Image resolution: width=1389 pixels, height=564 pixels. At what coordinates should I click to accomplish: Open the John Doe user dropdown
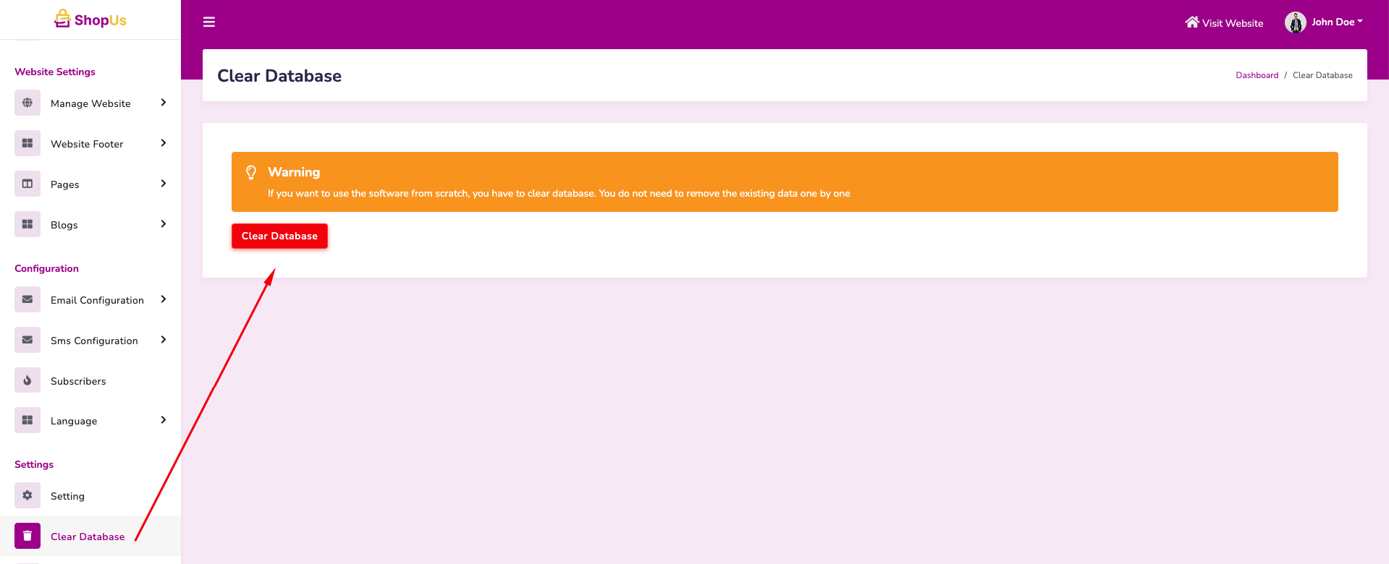click(x=1336, y=22)
